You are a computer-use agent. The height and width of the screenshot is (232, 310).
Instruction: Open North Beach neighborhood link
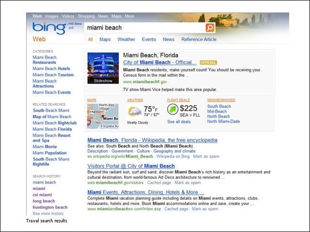[x=218, y=116]
